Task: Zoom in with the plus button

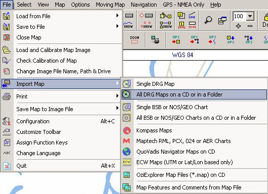Action: tap(238, 26)
